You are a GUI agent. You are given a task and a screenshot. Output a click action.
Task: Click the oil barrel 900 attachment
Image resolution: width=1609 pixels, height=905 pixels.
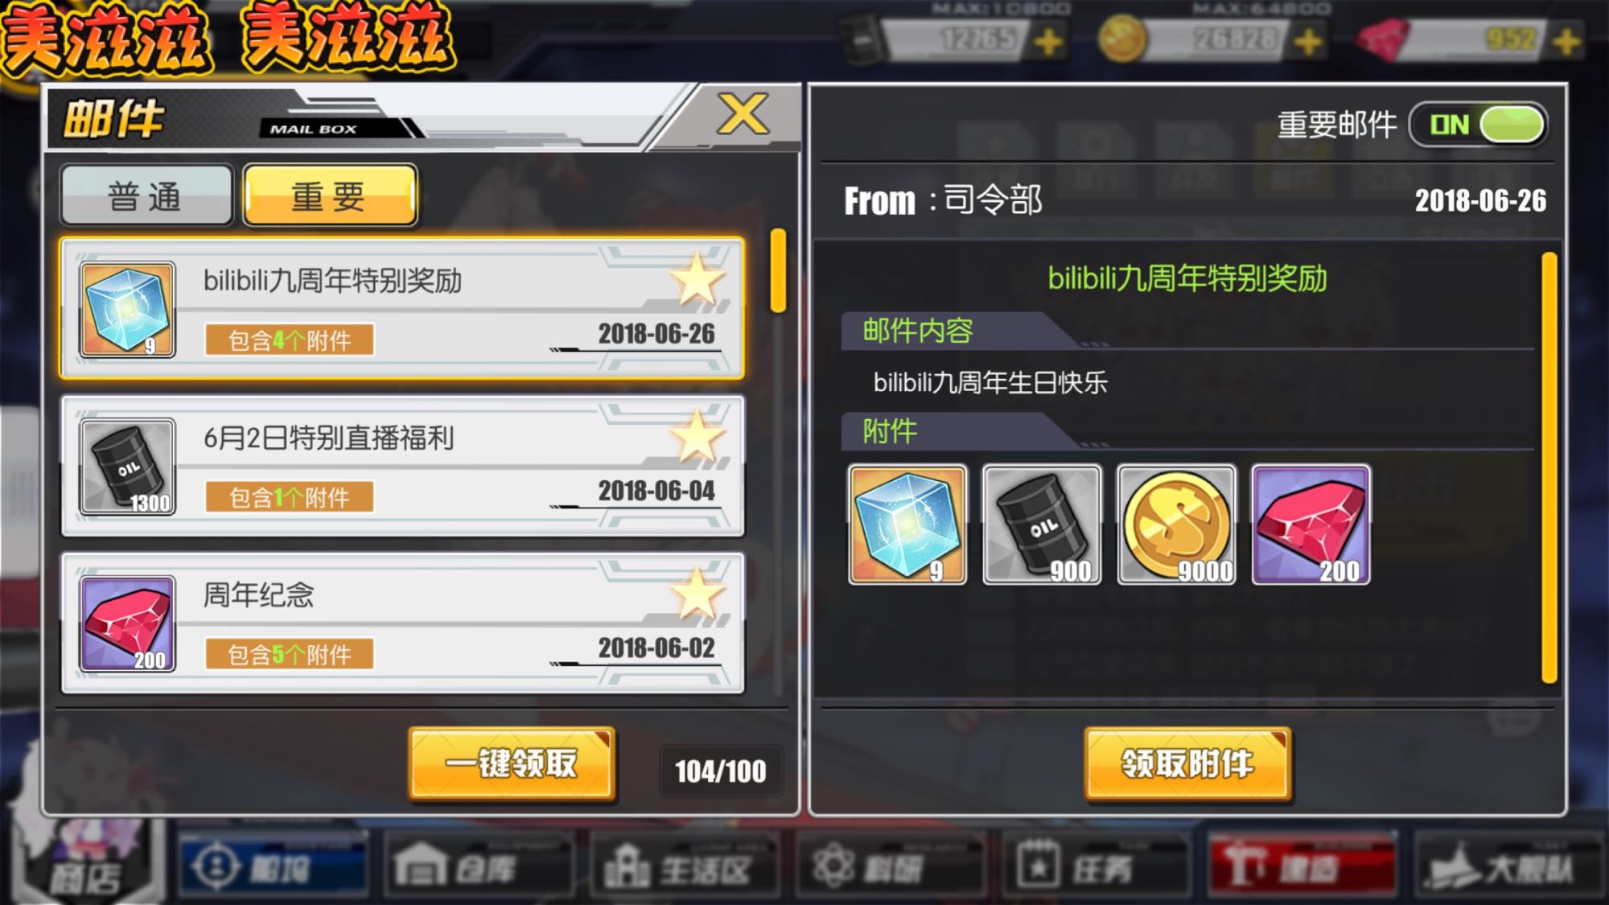(1042, 524)
